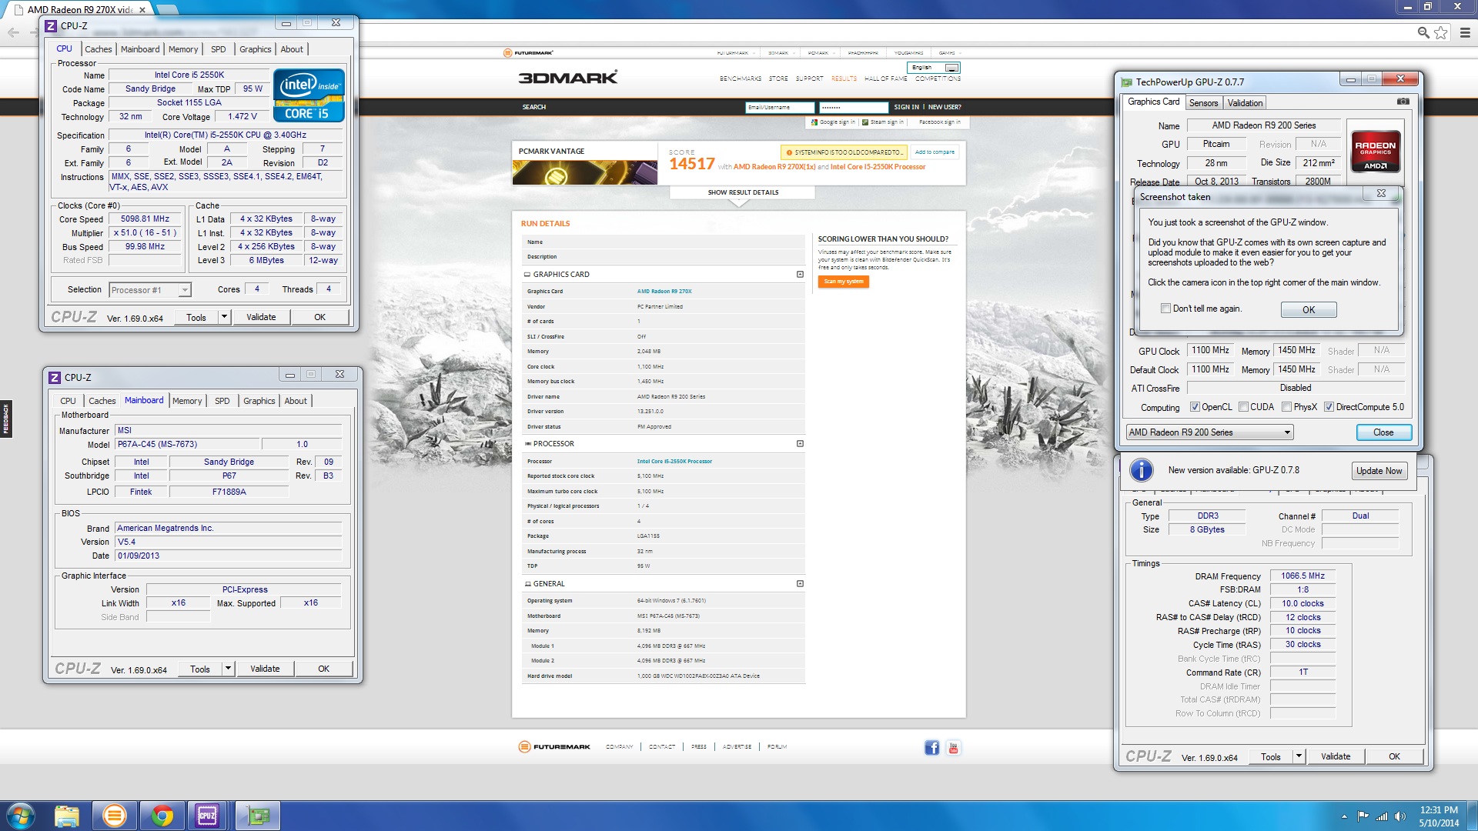
Task: Click the Add to compare button
Action: [934, 152]
